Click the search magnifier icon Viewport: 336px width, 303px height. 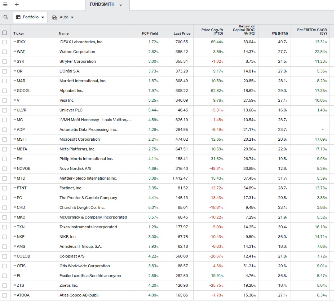pos(5,17)
